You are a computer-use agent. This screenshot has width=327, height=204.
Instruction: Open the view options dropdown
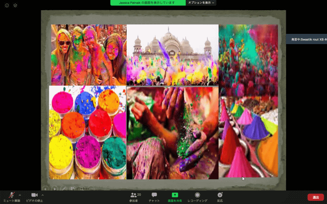[x=201, y=2]
